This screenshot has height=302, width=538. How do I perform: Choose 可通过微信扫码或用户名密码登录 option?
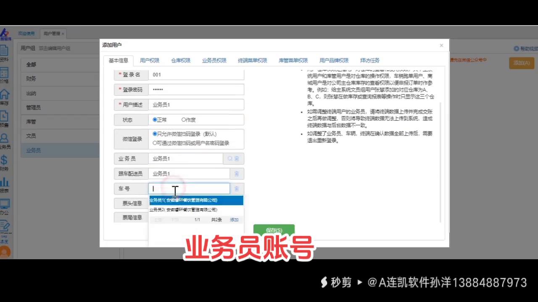pyautogui.click(x=155, y=143)
